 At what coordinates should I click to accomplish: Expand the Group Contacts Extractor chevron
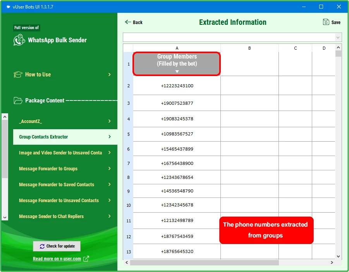(109, 137)
